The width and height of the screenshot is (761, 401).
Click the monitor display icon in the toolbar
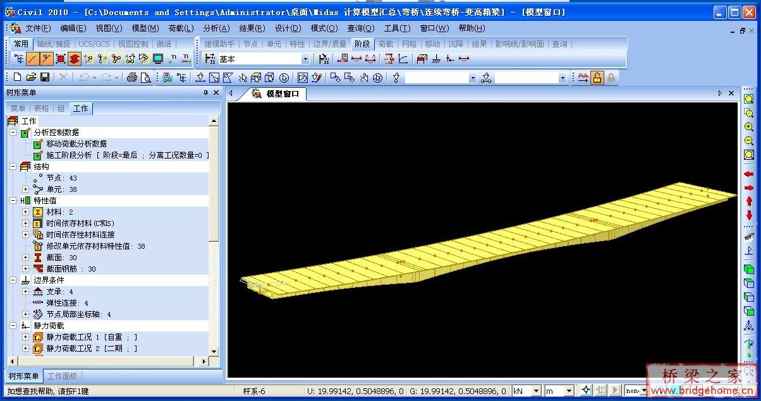(x=158, y=59)
